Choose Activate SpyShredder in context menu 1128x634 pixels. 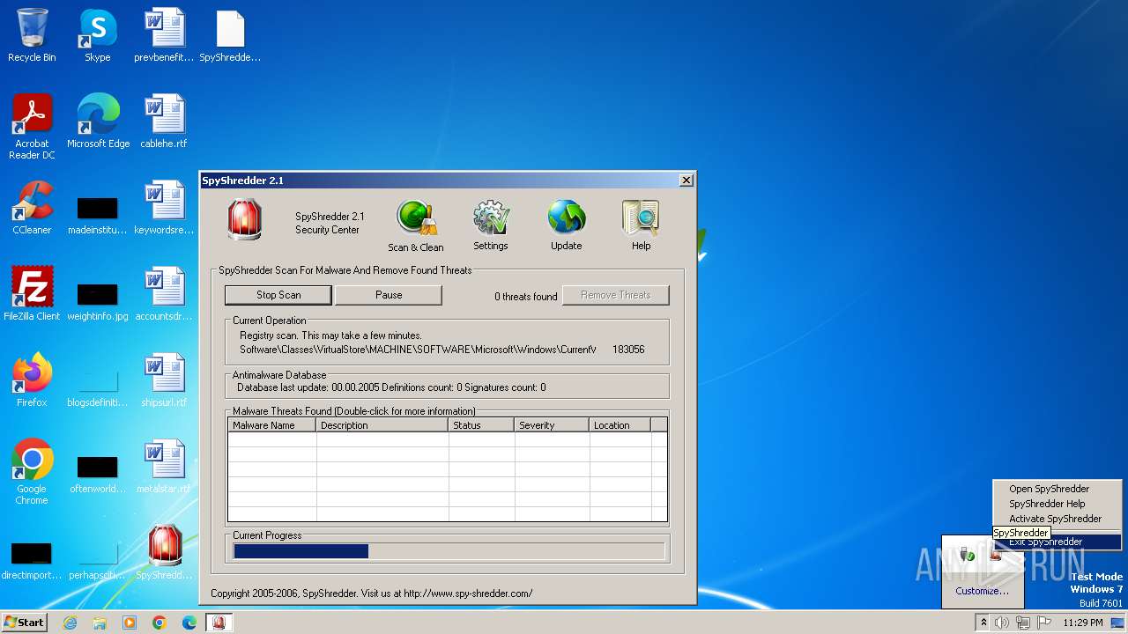pos(1057,519)
